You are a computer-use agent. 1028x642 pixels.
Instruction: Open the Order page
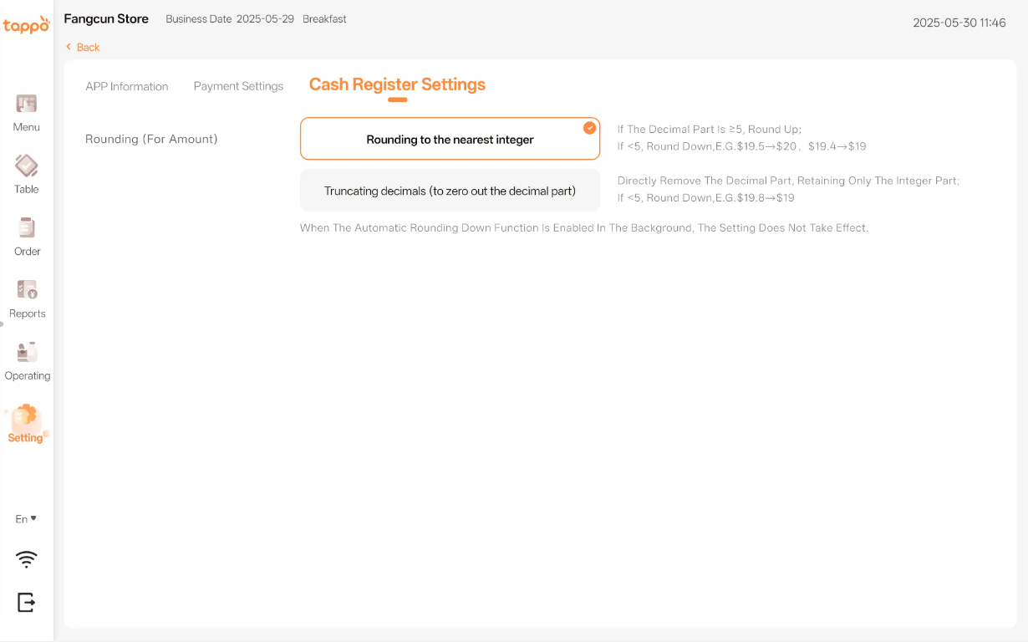27,237
